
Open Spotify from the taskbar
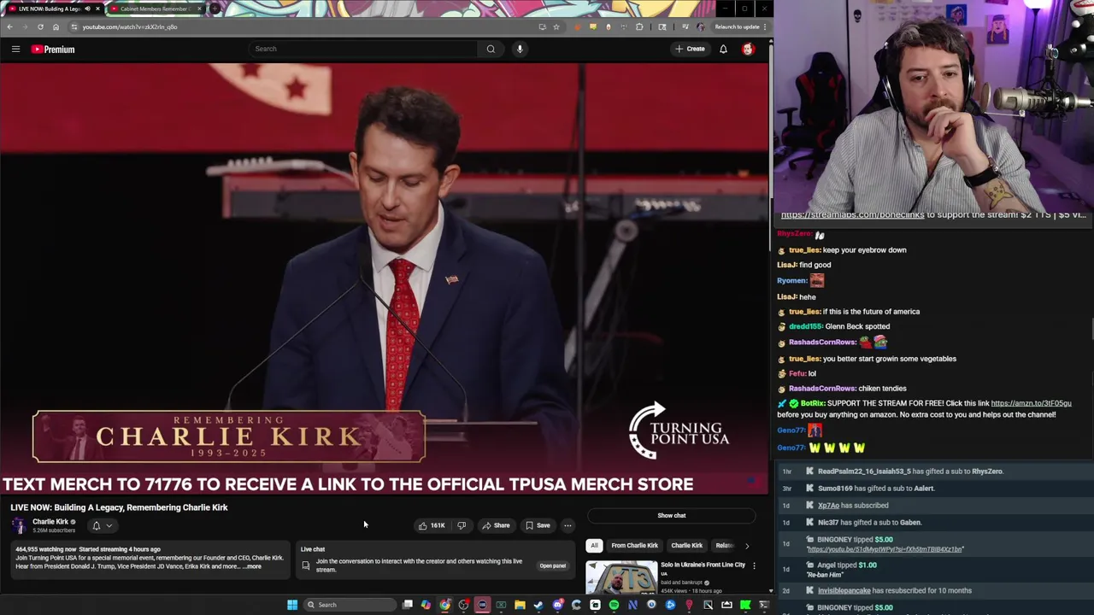click(614, 605)
